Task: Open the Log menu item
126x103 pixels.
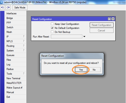Action: 15,64
